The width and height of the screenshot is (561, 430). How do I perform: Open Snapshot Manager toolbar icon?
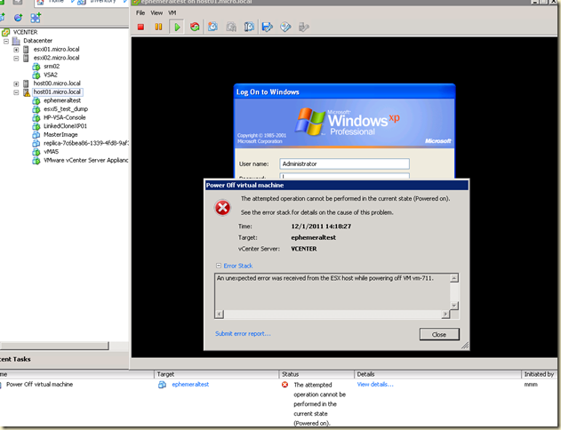[x=249, y=27]
